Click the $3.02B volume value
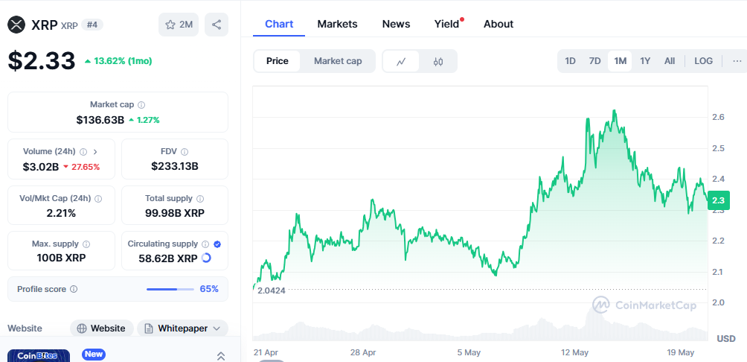Image resolution: width=747 pixels, height=362 pixels. [x=41, y=167]
